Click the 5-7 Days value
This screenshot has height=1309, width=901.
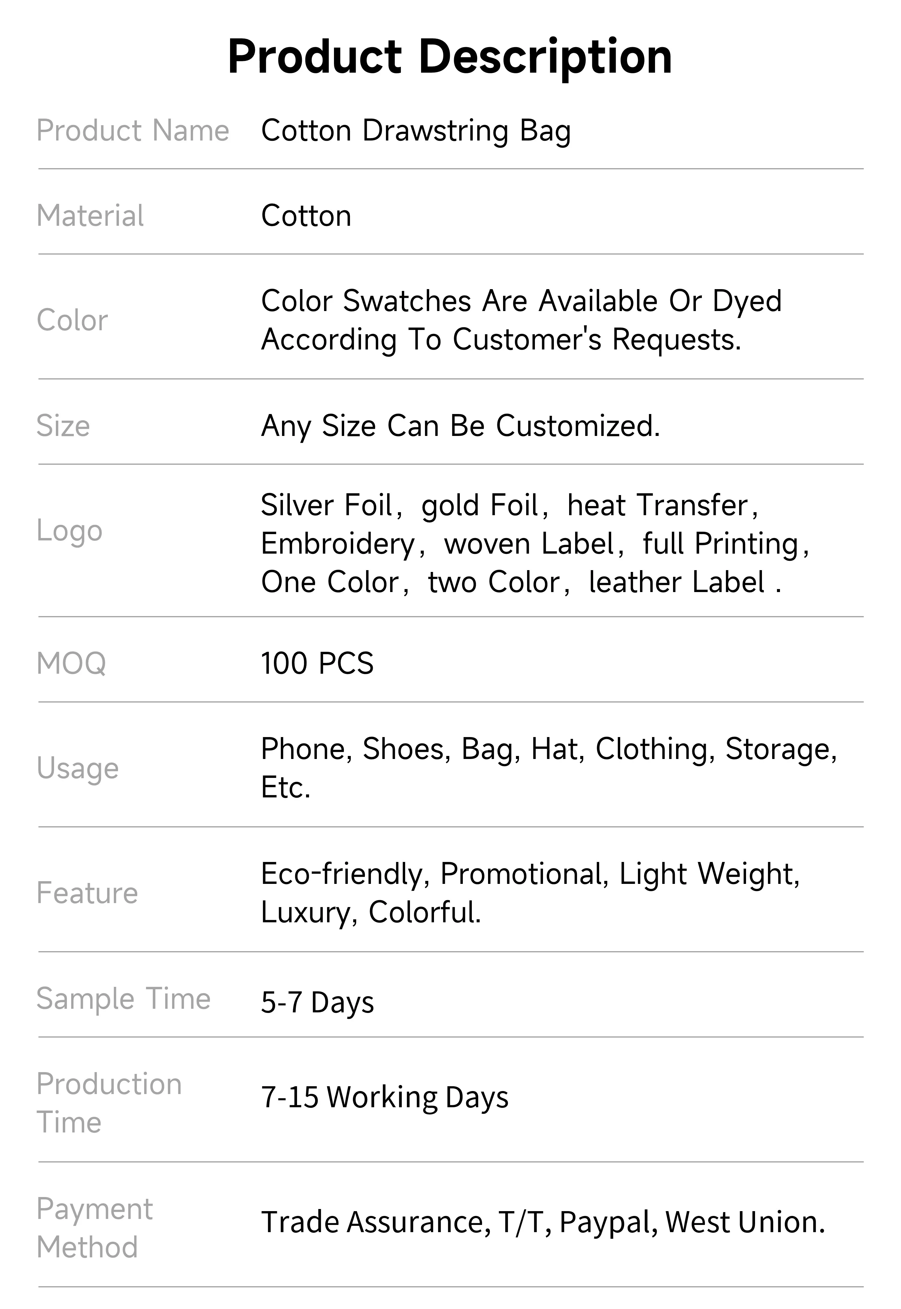coord(317,1003)
